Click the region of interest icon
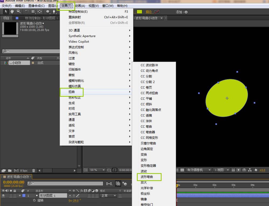 pos(115,170)
